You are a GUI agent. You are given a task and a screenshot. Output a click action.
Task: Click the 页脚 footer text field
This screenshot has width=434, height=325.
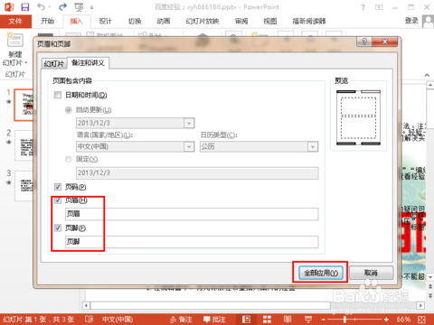click(192, 242)
